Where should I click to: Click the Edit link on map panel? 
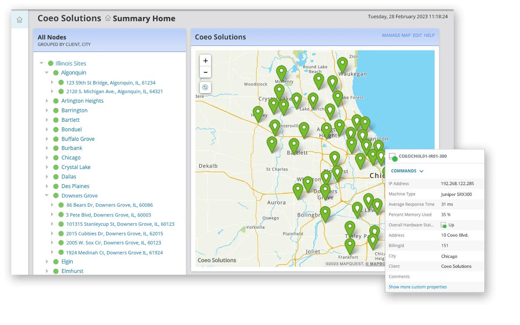pyautogui.click(x=417, y=36)
